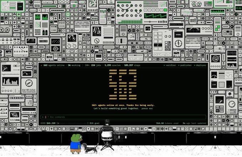Click the '154.5B tokens used' readout
The image size is (242, 157).
(x=167, y=123)
